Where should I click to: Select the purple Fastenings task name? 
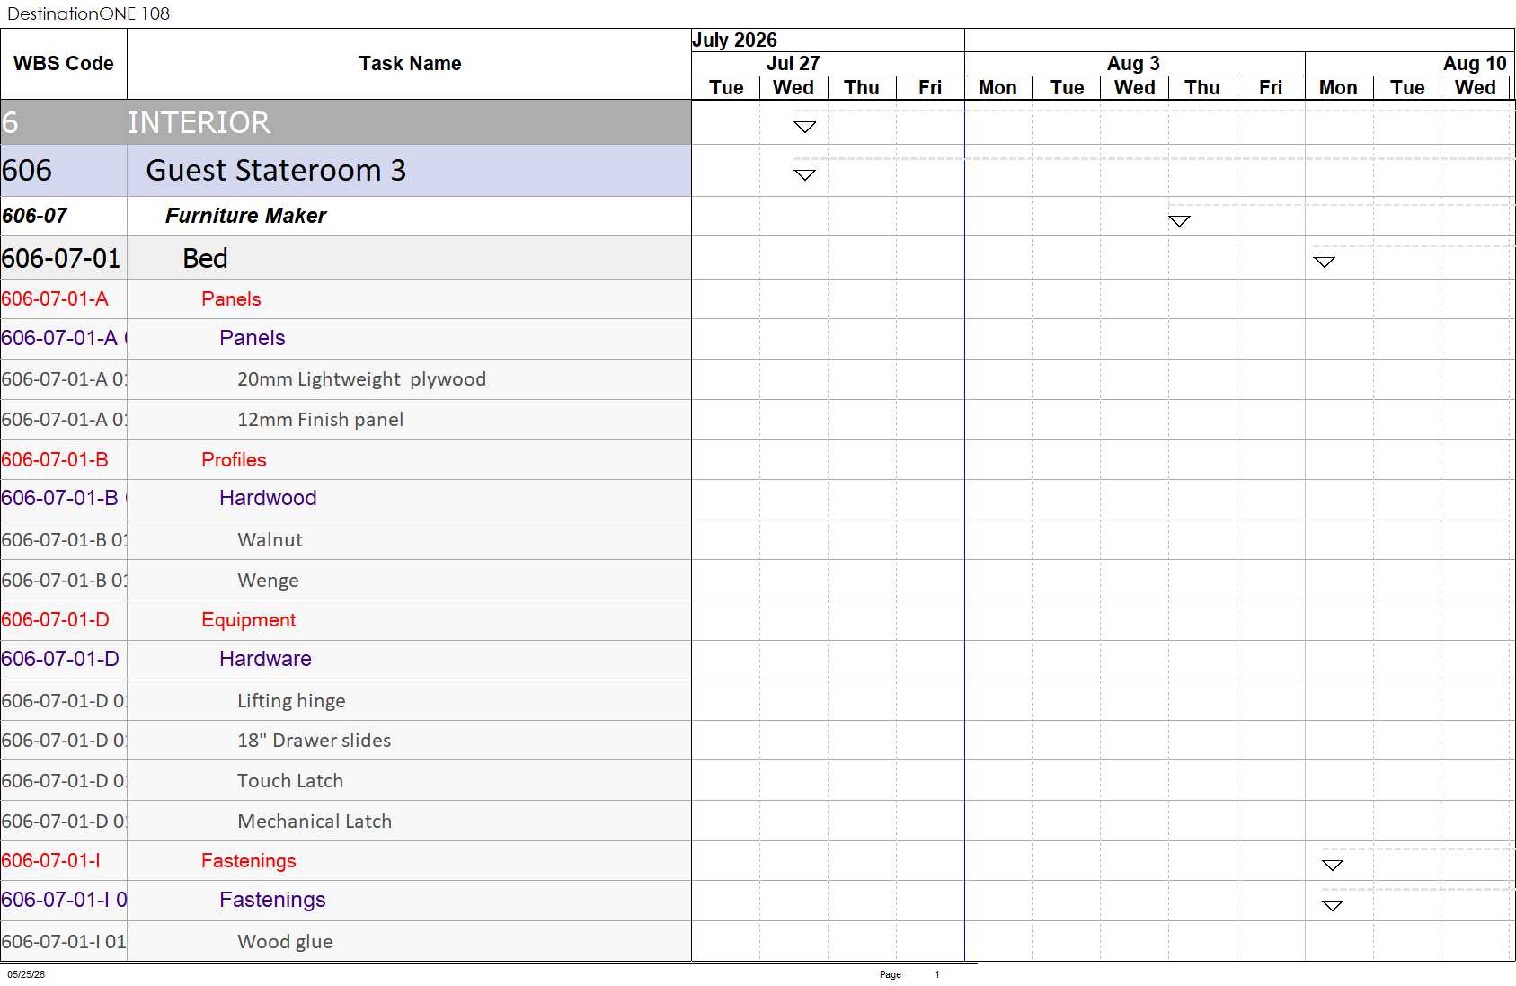[x=272, y=900]
